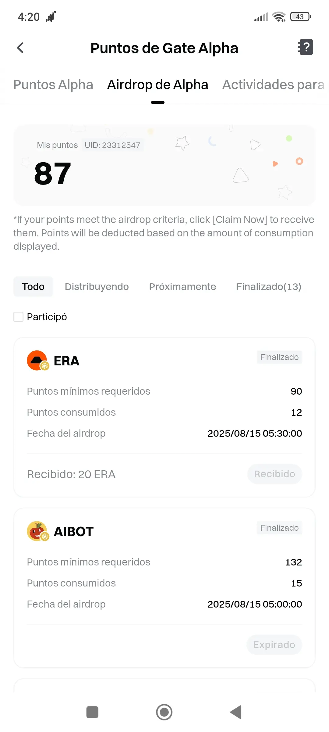Tap the Recibido button for ERA
The image size is (329, 732).
[x=274, y=474]
